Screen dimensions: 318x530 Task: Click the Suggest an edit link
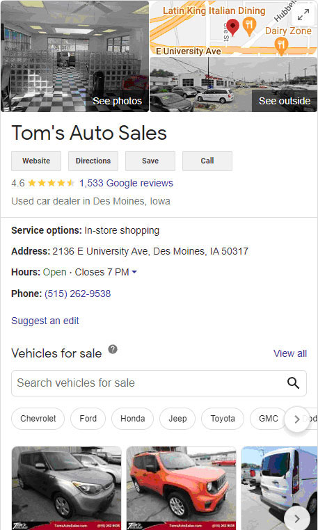point(45,321)
